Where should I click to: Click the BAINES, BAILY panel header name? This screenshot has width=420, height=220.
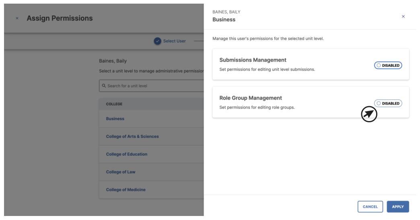point(226,12)
